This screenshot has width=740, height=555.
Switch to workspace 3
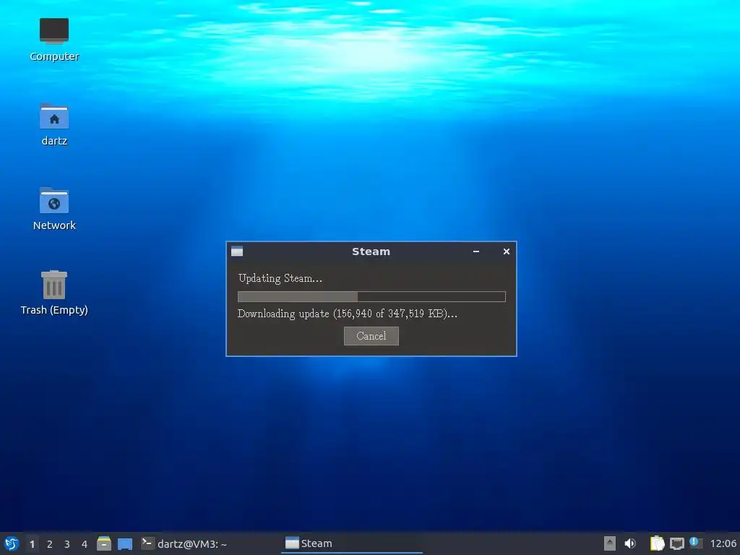pyautogui.click(x=67, y=544)
